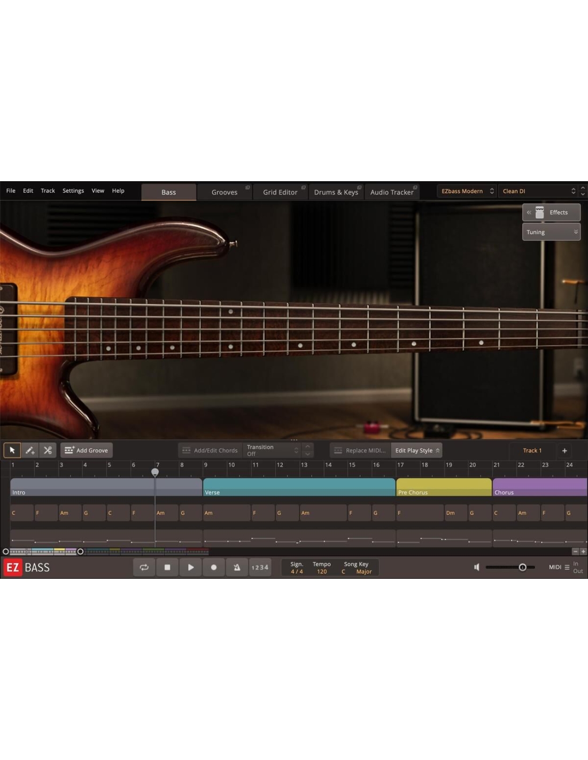This screenshot has height=760, width=588.
Task: Open Clean DI preset dropdown
Action: click(539, 191)
